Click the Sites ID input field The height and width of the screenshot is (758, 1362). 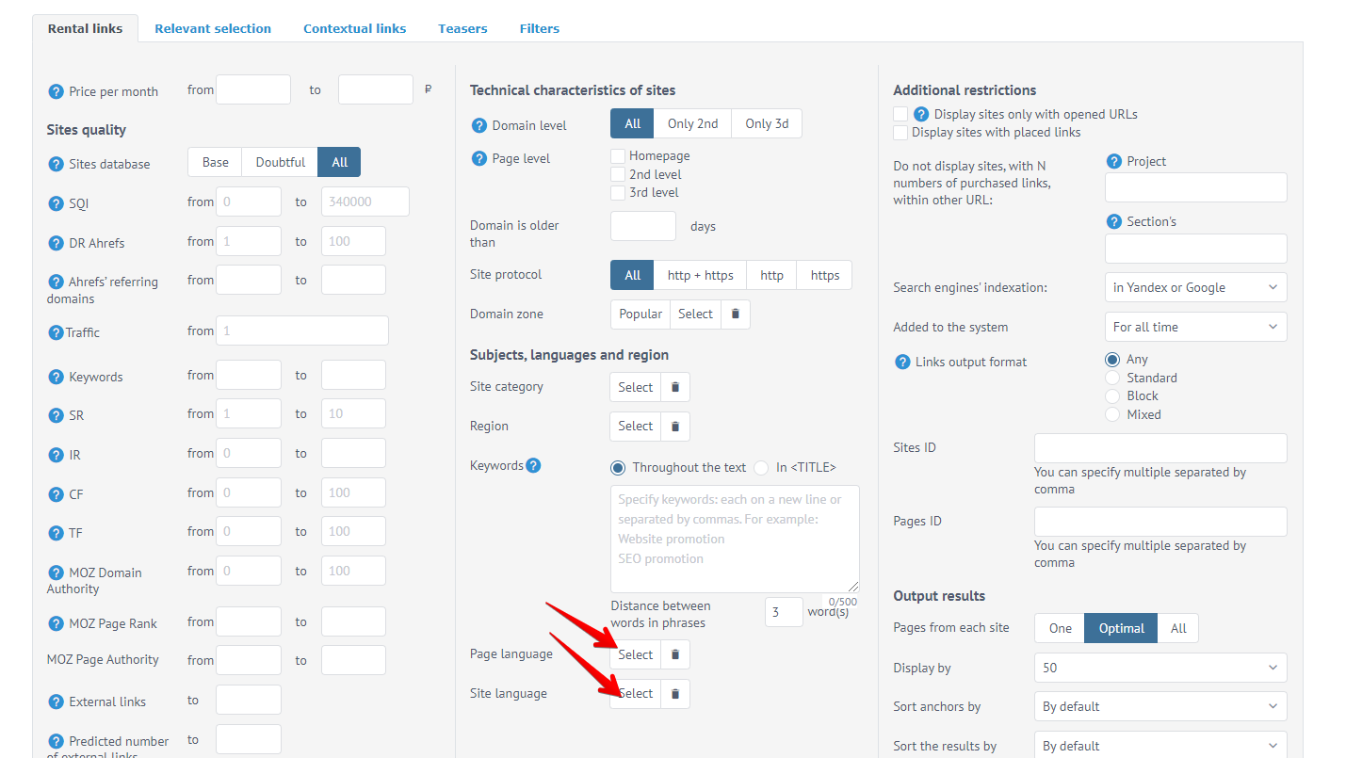[x=1160, y=448]
